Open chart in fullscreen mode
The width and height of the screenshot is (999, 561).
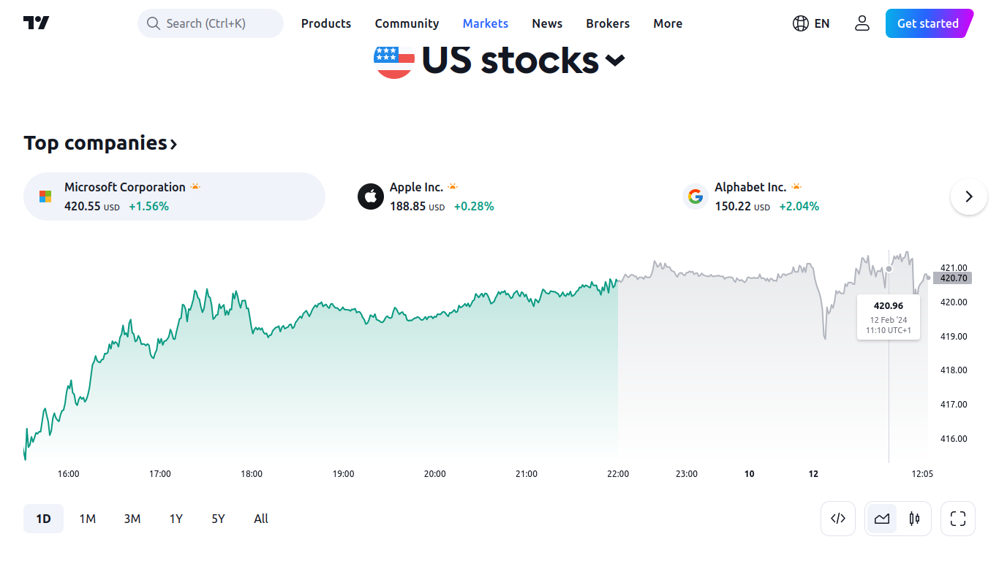click(x=958, y=519)
